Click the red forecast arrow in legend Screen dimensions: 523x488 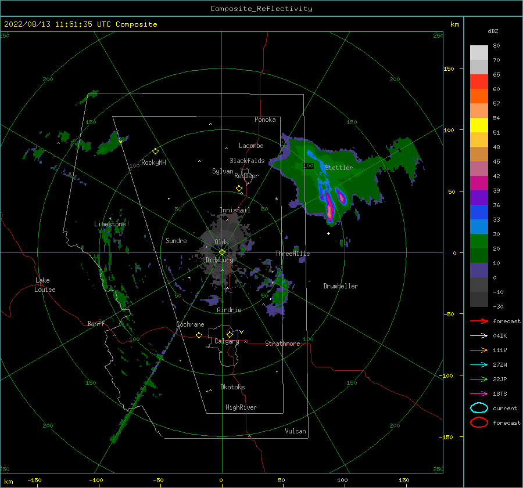(479, 321)
